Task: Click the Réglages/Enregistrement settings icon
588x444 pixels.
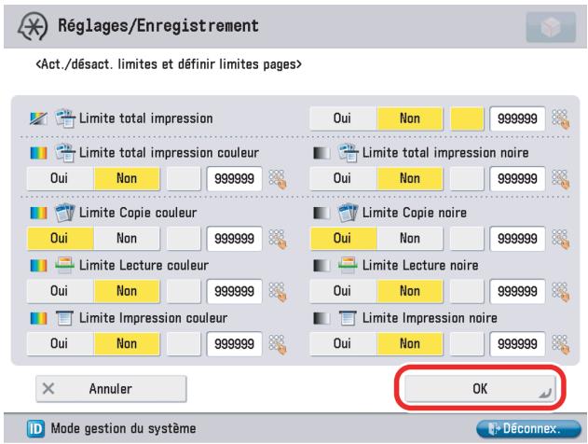Action: click(33, 26)
